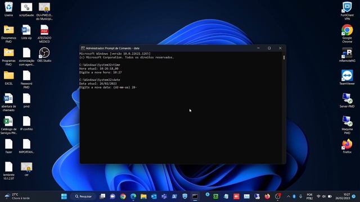Viewport: 360px width, 202px height.
Task: Click the Command Prompt vertical scrollbar thumb
Action: click(x=284, y=57)
